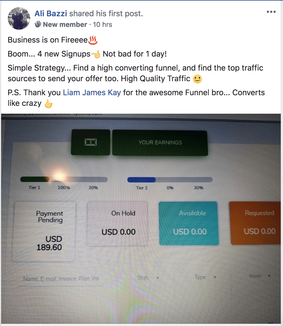Click the fire emoji after Fireeee

tap(93, 40)
